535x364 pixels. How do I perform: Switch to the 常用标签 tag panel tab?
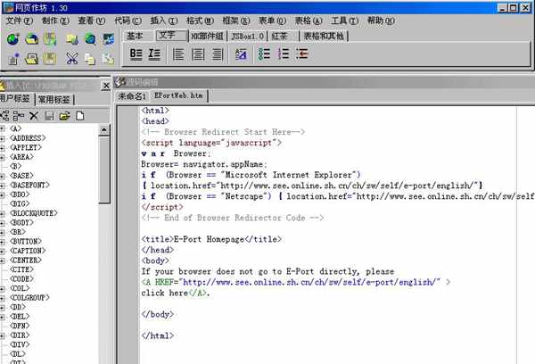(53, 100)
